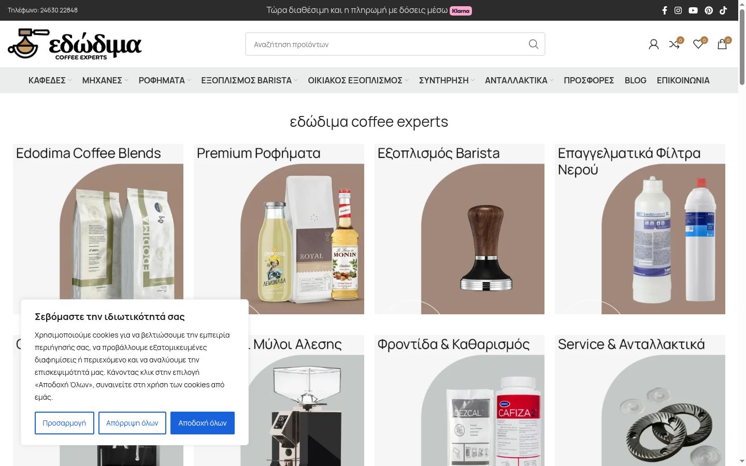Expand the ΑΝΤΑΛΛΑΚΤΙΚΑ menu dropdown
Viewport: 746px width, 466px height.
(519, 80)
